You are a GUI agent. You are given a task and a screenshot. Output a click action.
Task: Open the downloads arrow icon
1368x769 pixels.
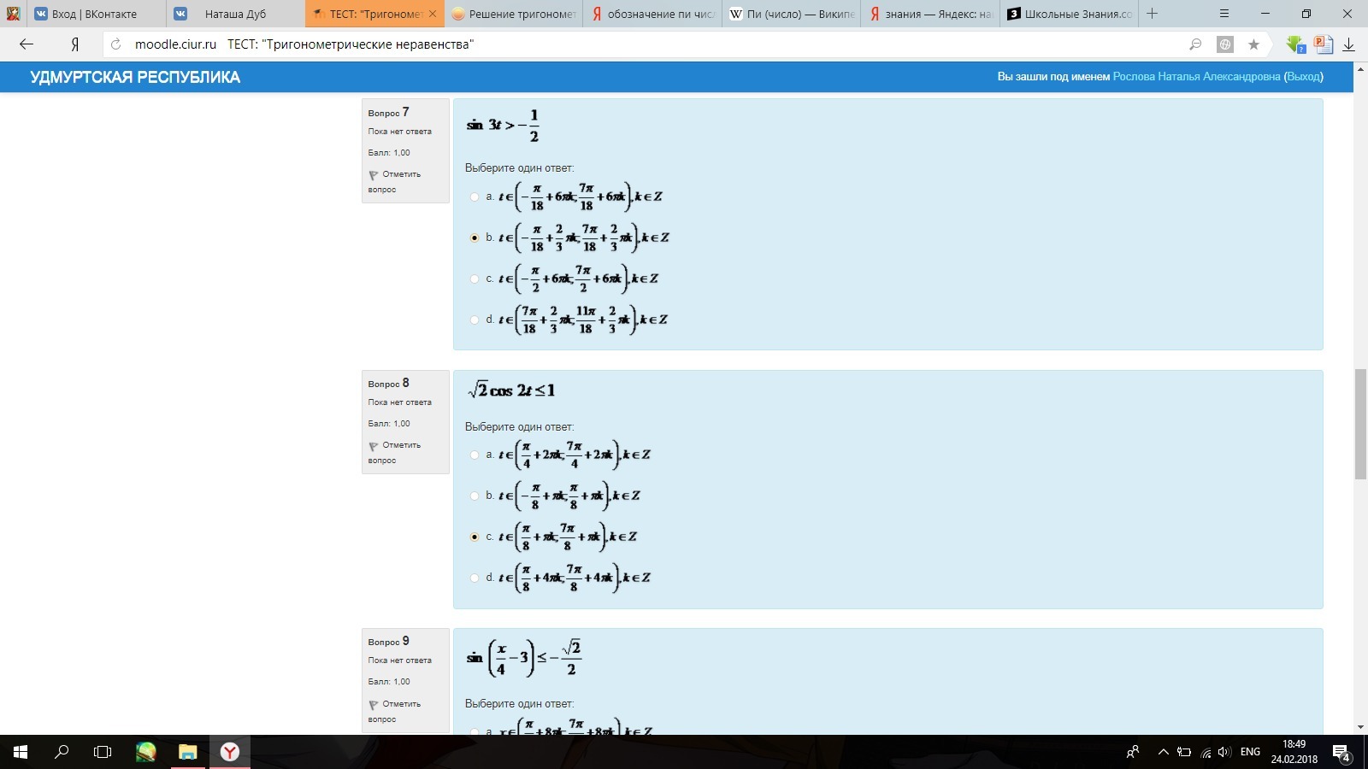pos(1348,44)
